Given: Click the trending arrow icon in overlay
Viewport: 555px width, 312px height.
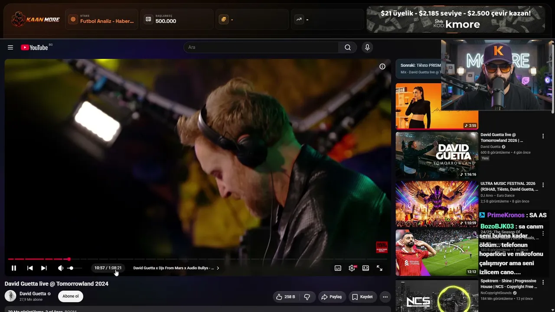Looking at the screenshot, I should 299,19.
